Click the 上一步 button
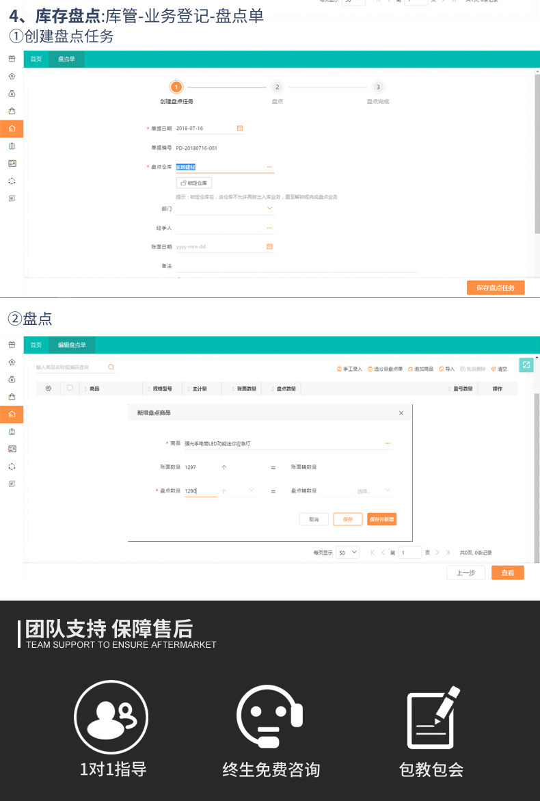540x801 pixels. 465,573
